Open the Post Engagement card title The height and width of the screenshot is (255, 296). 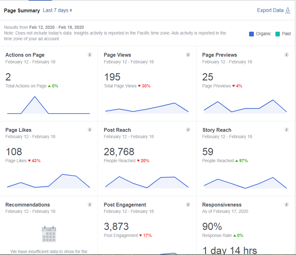click(x=125, y=205)
